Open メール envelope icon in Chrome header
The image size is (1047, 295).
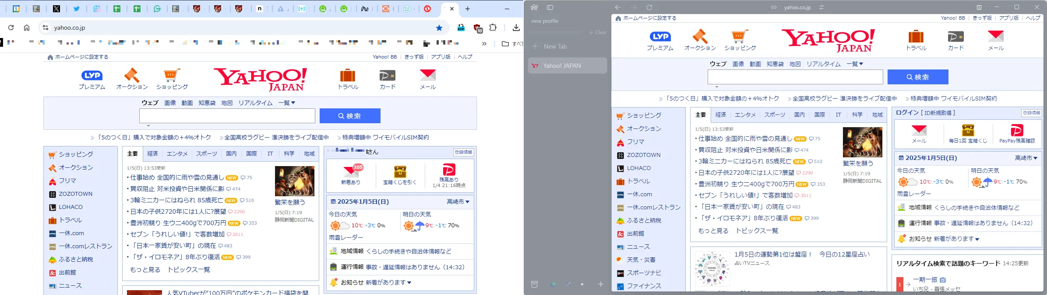(x=428, y=79)
